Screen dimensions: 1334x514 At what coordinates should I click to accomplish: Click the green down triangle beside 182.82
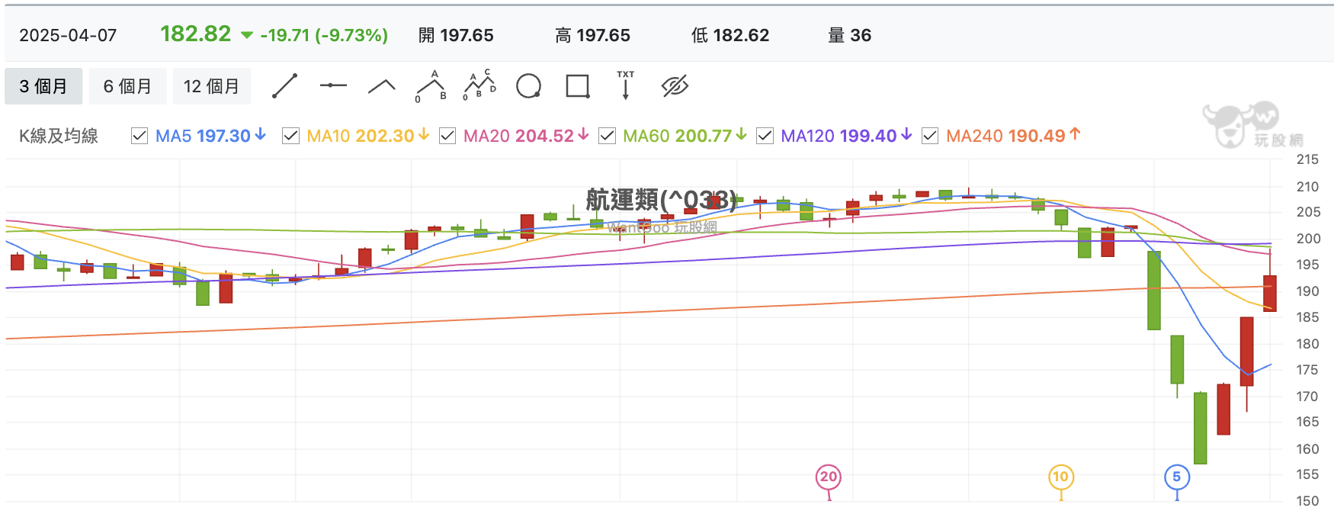(x=246, y=35)
